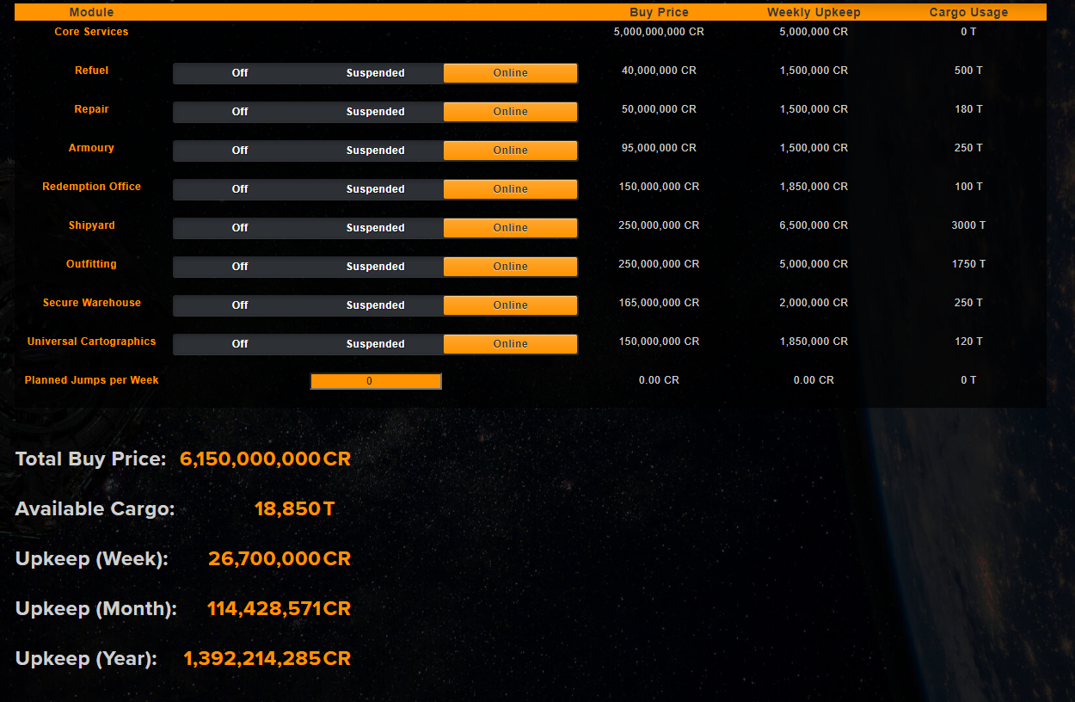Click the Repair module label

(x=91, y=109)
